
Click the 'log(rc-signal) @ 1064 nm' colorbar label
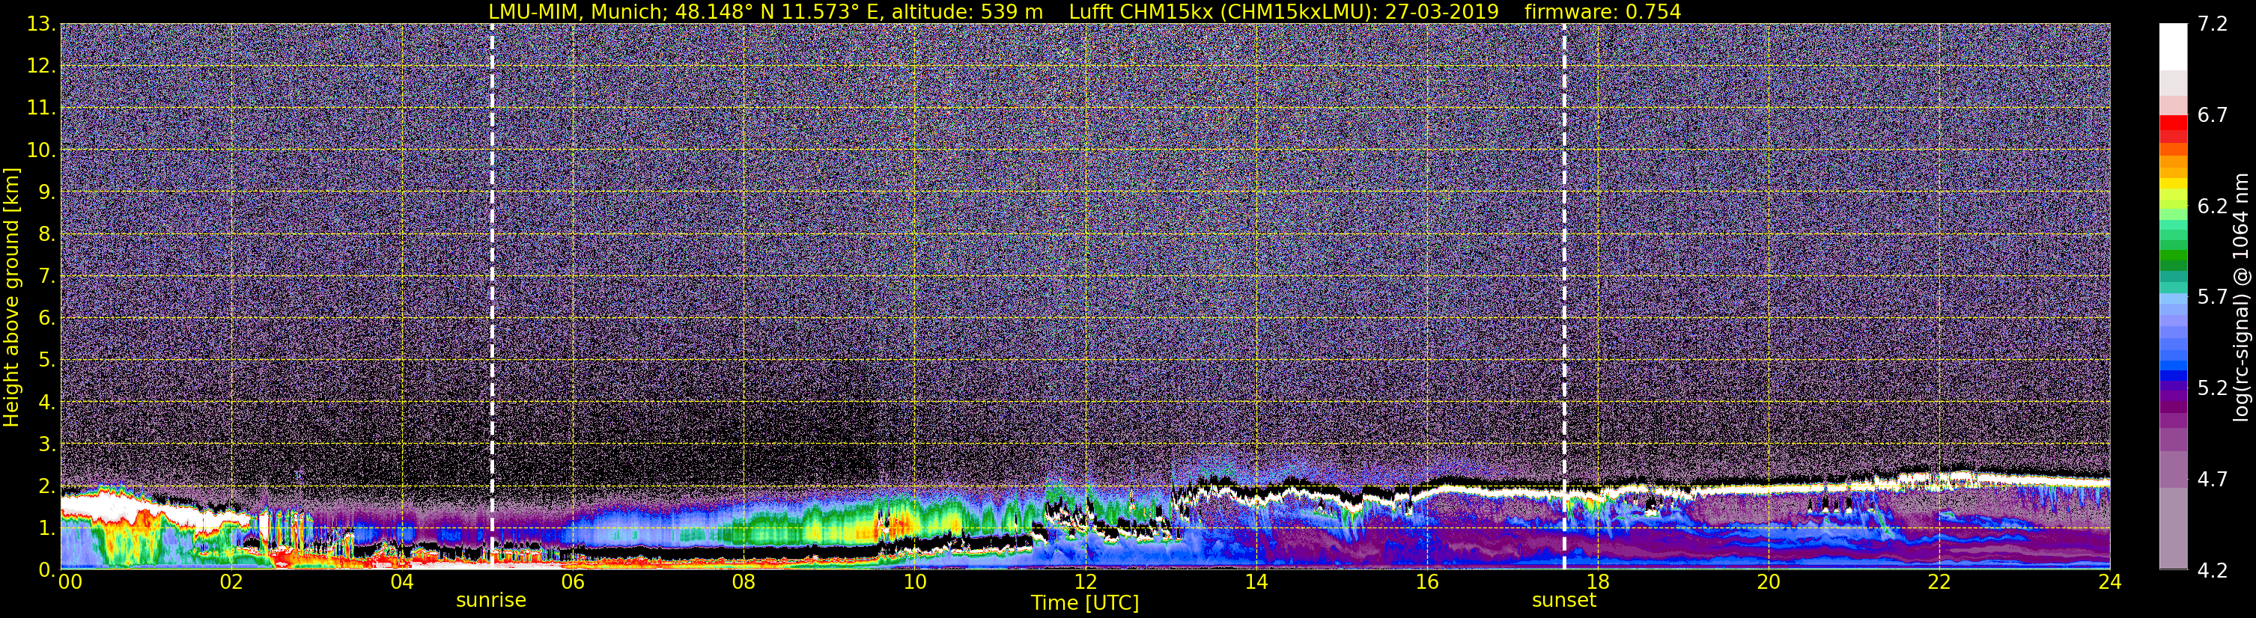click(2241, 298)
